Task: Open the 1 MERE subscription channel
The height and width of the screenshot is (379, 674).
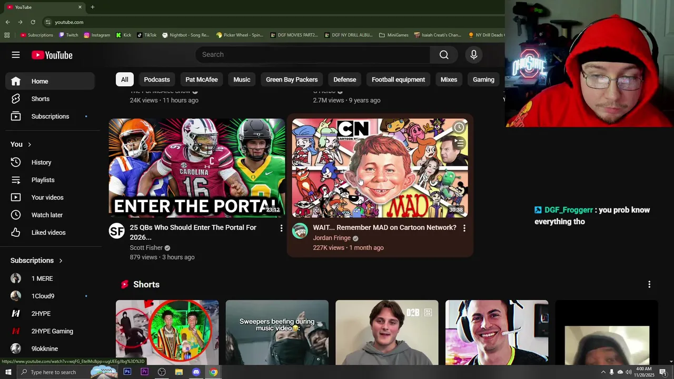Action: click(x=50, y=278)
